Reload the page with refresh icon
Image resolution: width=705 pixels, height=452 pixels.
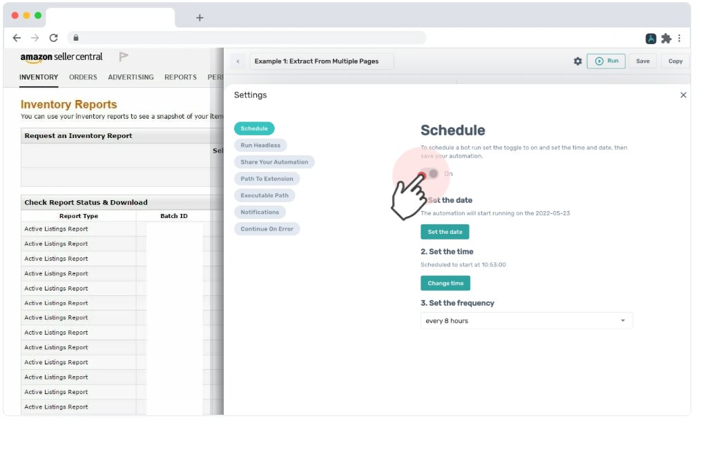(53, 38)
